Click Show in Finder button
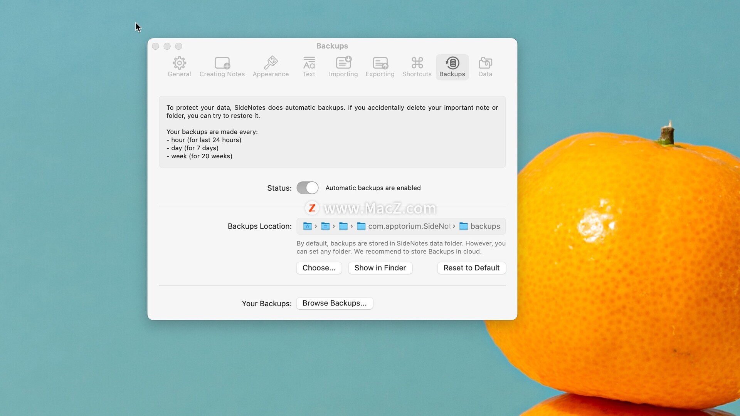The width and height of the screenshot is (740, 416). 380,268
